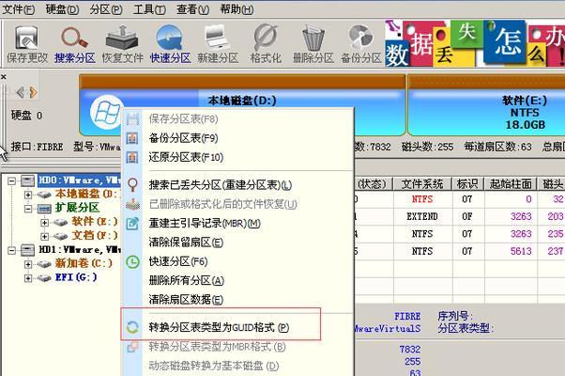Click the 删除分区 trash can icon
Image resolution: width=565 pixels, height=376 pixels.
tap(313, 42)
